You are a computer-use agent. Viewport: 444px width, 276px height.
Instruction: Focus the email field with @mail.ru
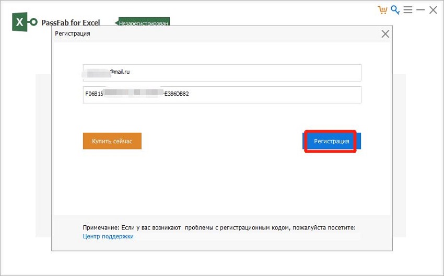tap(222, 73)
